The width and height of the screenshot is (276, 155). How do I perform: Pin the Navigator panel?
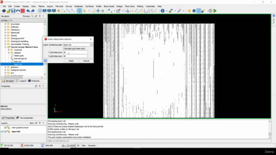tap(40, 16)
